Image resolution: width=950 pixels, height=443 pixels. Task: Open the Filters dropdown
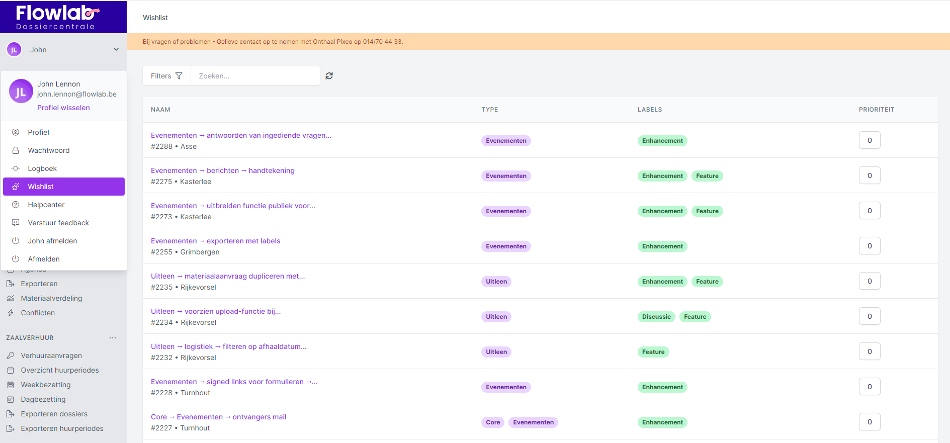click(x=166, y=76)
